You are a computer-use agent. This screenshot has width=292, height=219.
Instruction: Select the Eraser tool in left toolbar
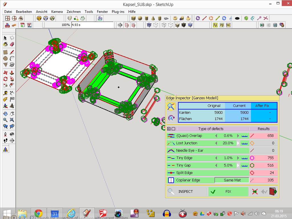click(x=12, y=44)
